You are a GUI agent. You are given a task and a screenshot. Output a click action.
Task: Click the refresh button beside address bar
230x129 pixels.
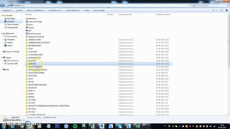(192, 6)
